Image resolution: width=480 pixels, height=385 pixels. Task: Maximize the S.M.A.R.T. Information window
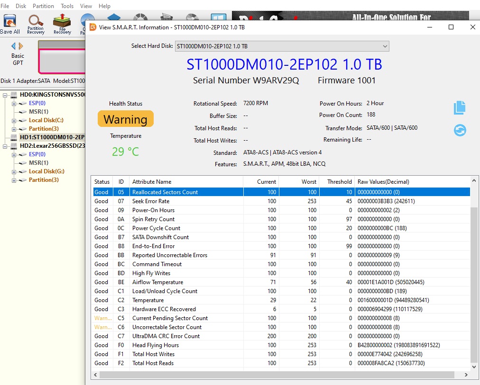451,27
